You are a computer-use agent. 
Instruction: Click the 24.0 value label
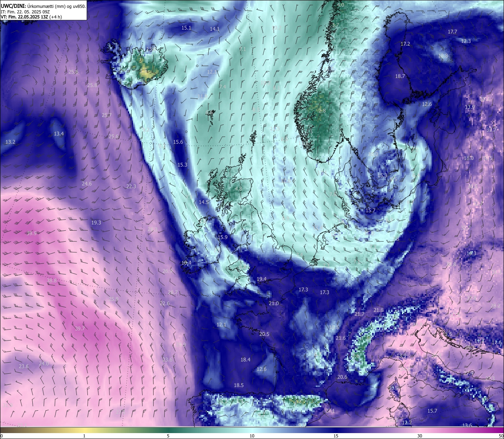(x=44, y=364)
